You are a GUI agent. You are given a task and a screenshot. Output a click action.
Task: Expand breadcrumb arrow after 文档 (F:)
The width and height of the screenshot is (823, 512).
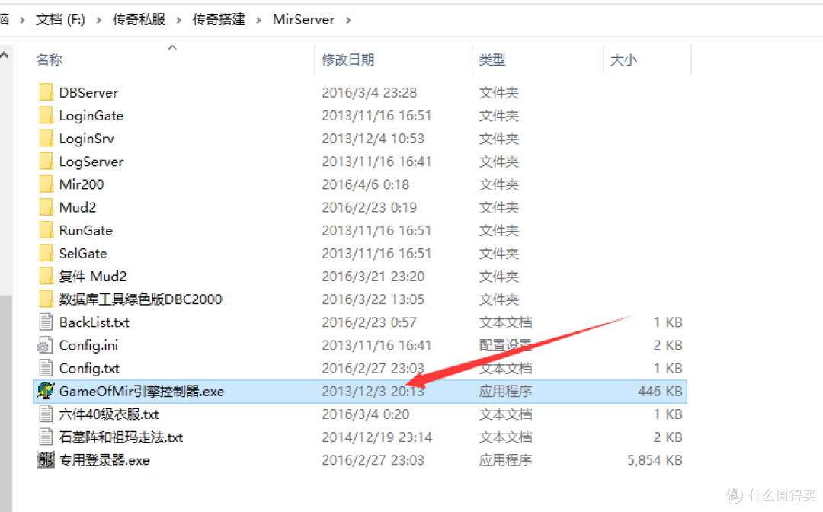click(x=98, y=20)
